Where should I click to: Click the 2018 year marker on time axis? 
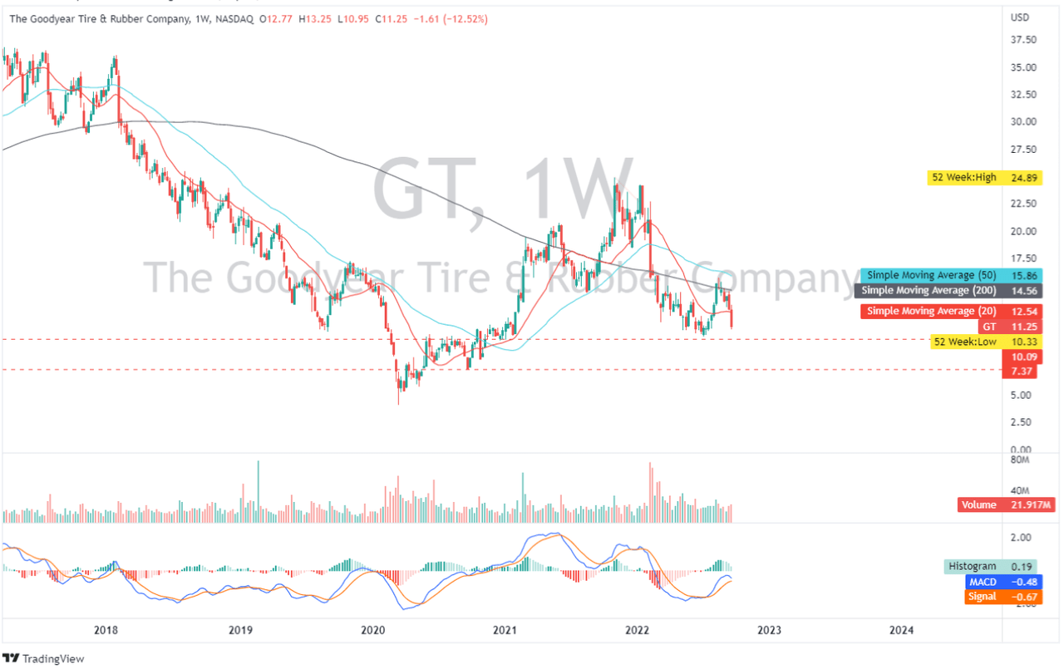[106, 630]
